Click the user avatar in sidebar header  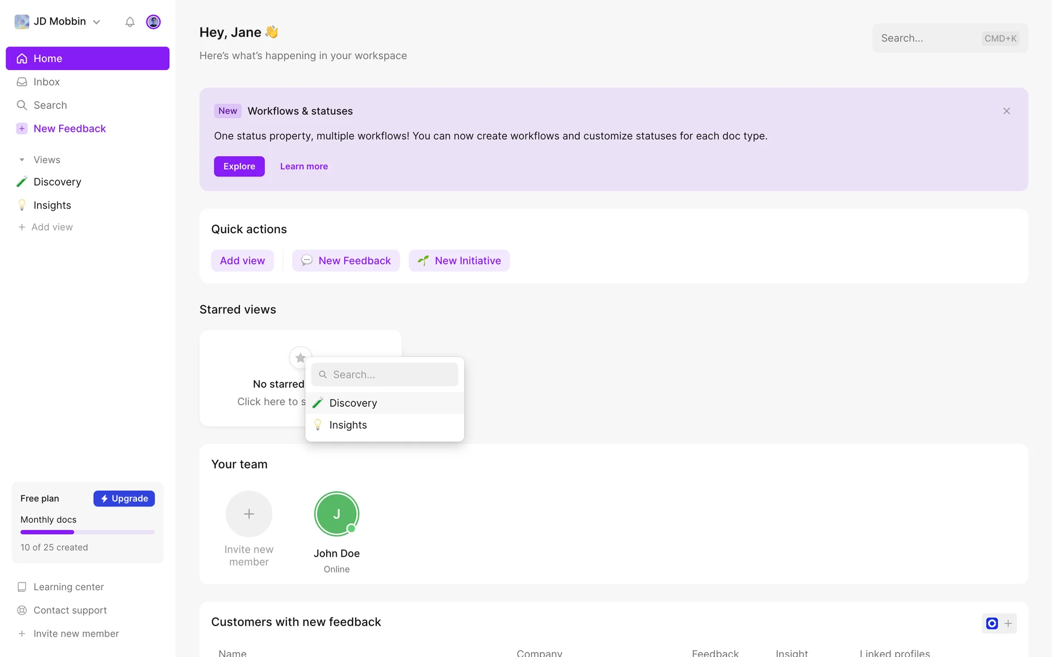tap(153, 22)
